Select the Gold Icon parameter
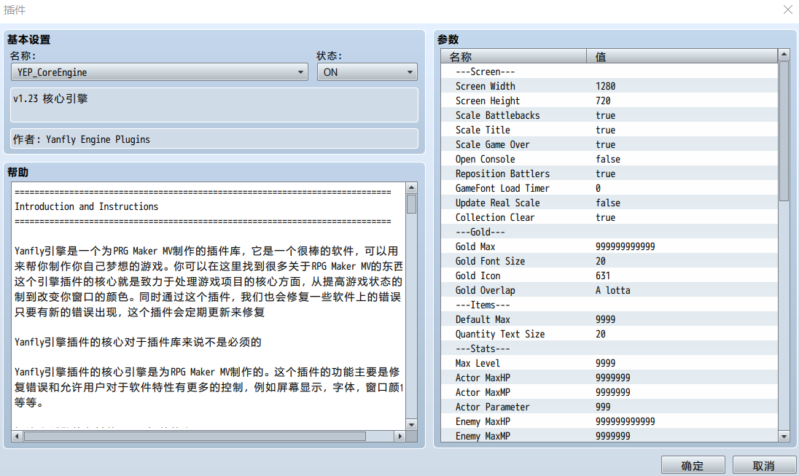The height and width of the screenshot is (476, 799). 609,276
